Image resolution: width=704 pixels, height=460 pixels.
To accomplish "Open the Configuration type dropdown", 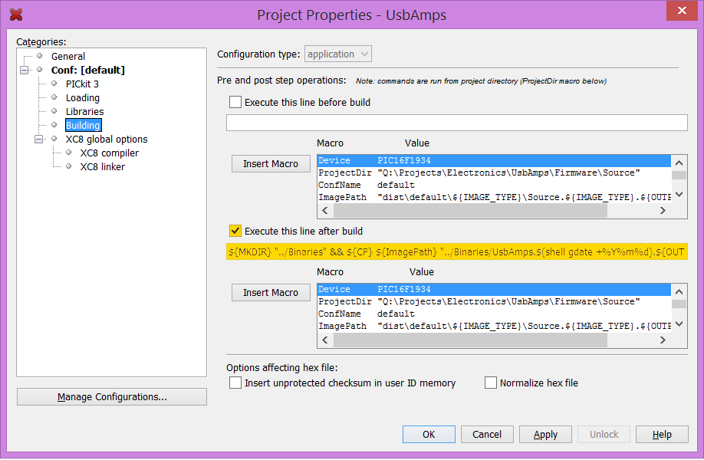I will (x=338, y=54).
